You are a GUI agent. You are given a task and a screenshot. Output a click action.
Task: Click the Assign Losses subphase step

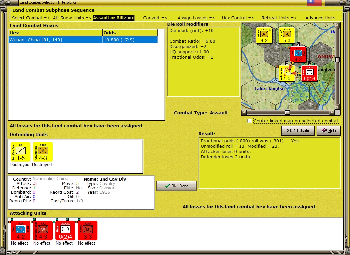196,18
